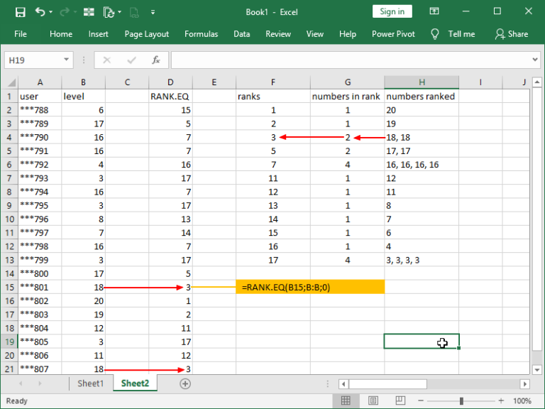The image size is (545, 409).
Task: Click the Tell me lightbulb icon
Action: click(436, 34)
